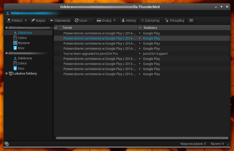The width and height of the screenshot is (234, 151).
Task: Open Szkice drafts of first account
Action: tap(22, 38)
